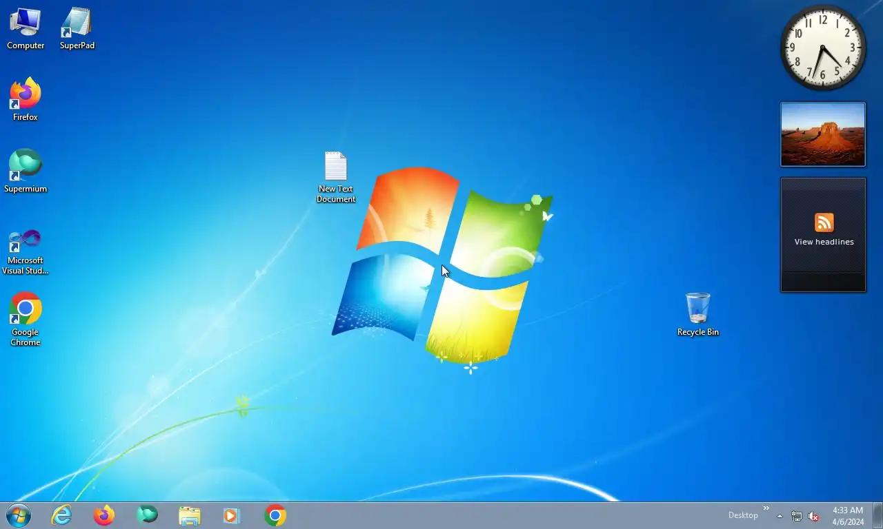Launch Supermium from the taskbar

(147, 515)
